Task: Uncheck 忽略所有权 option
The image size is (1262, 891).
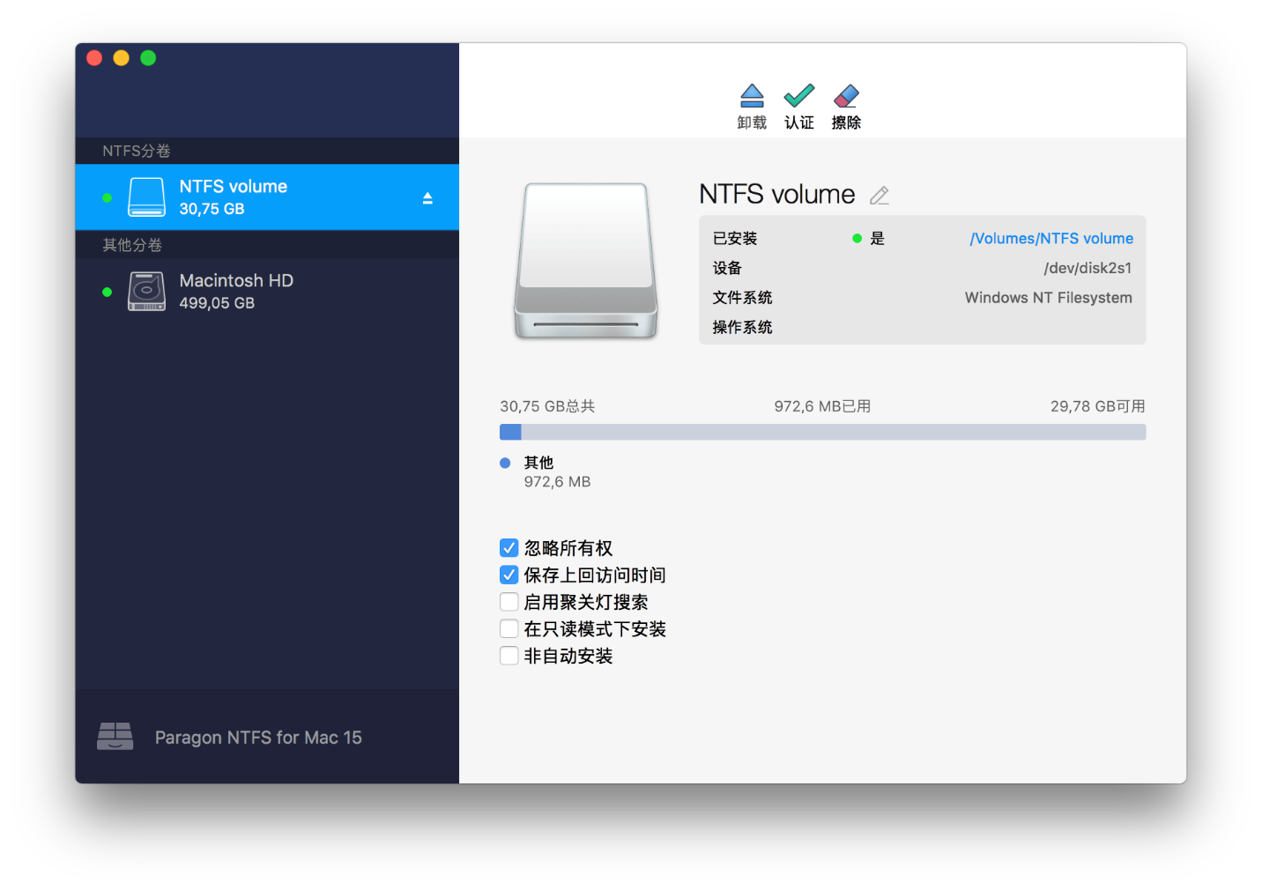Action: (x=509, y=547)
